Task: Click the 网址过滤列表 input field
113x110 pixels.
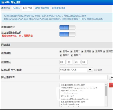Action: click(x=83, y=77)
